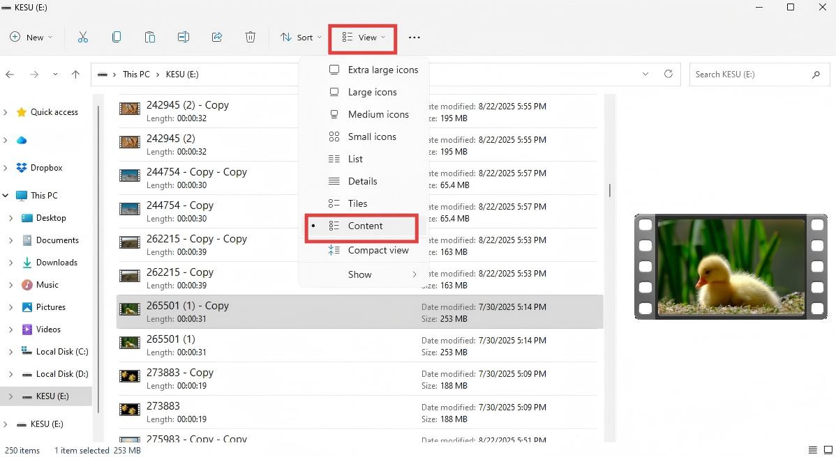Click the Delete trash can icon
Image resolution: width=836 pixels, height=457 pixels.
pos(251,38)
